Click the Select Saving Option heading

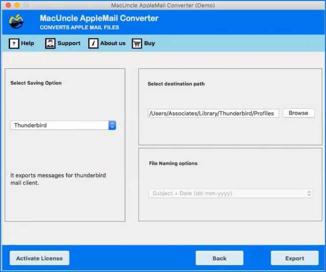pyautogui.click(x=36, y=83)
